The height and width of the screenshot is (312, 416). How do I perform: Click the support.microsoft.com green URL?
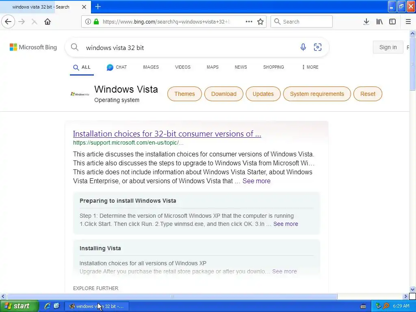pyautogui.click(x=128, y=143)
